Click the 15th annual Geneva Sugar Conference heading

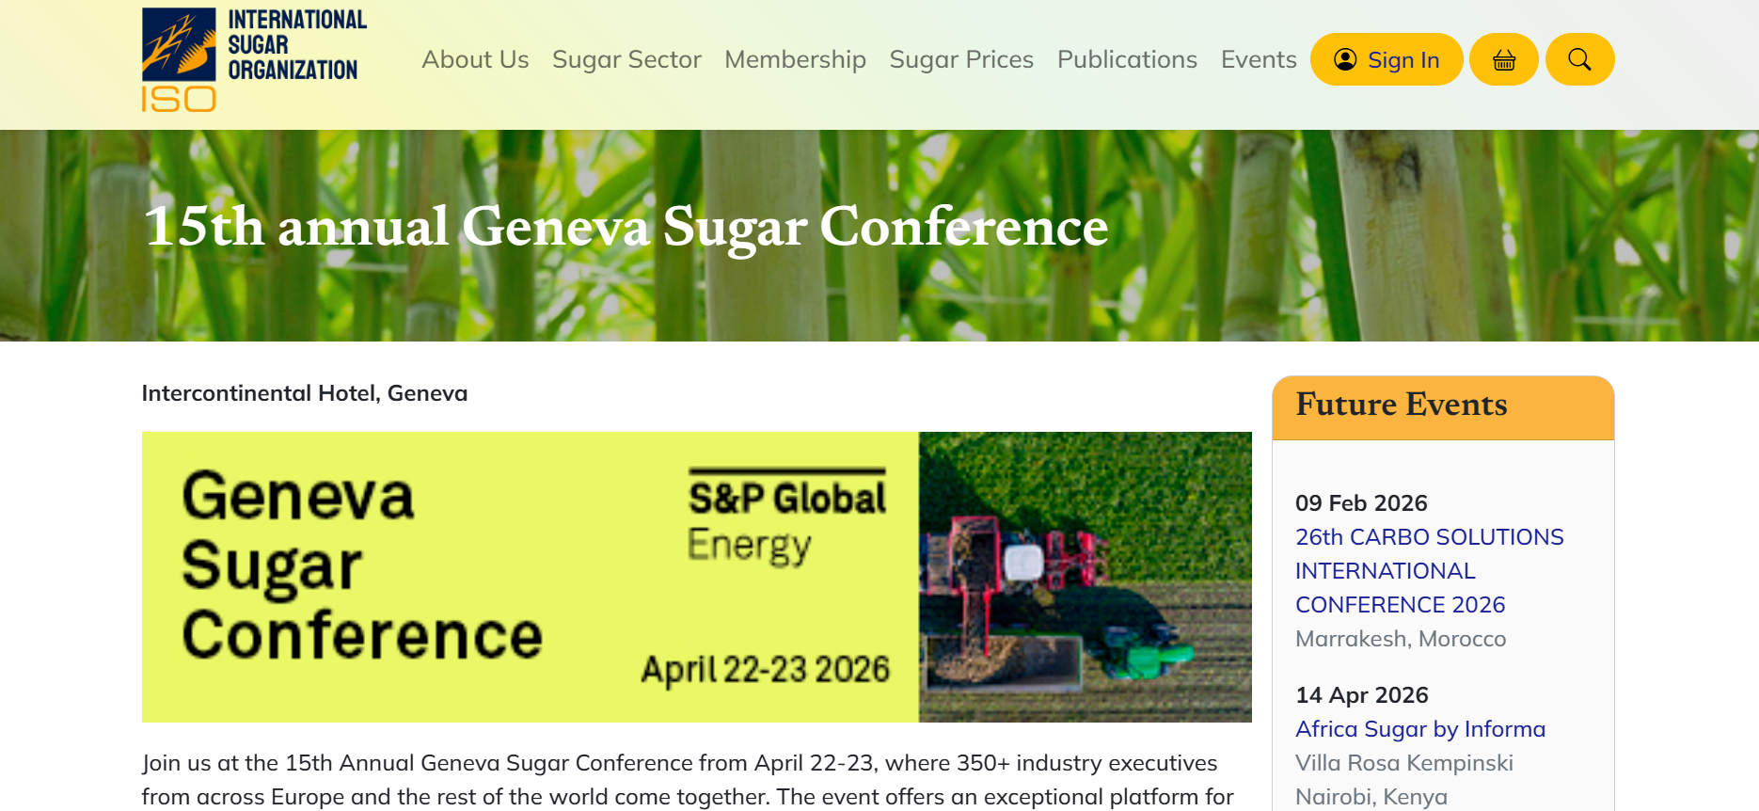point(624,226)
